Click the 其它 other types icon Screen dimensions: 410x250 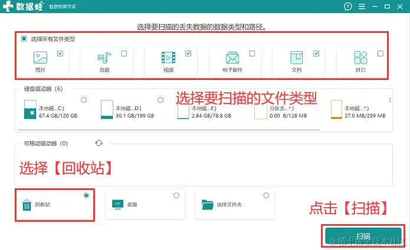[x=360, y=58]
